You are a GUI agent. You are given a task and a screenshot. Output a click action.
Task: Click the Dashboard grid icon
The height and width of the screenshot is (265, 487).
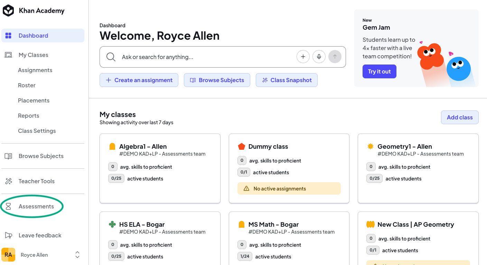point(8,36)
